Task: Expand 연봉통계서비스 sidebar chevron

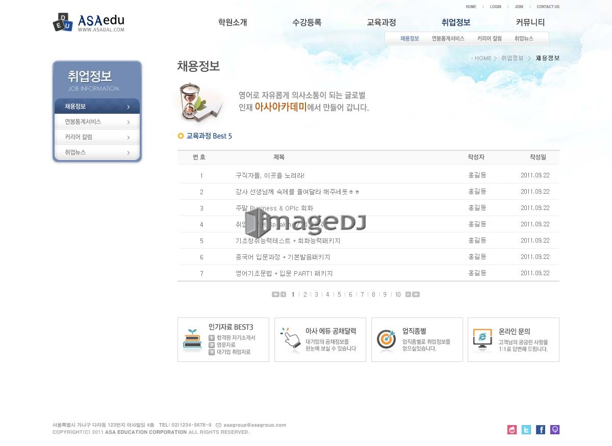Action: [129, 122]
